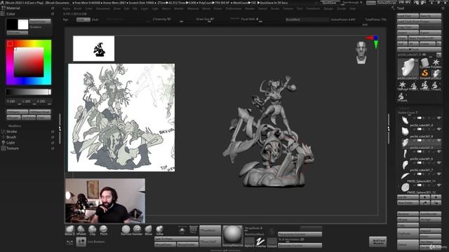This screenshot has height=252, width=449.
Task: Pick the TPose1 tool
Action: tap(413, 85)
